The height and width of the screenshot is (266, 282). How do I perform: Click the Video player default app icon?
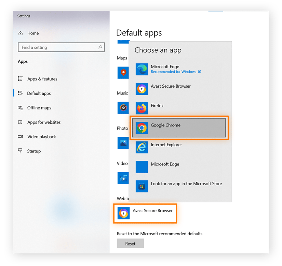123,178
